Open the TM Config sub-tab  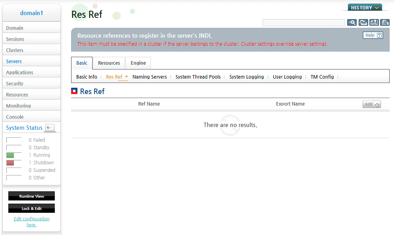322,77
